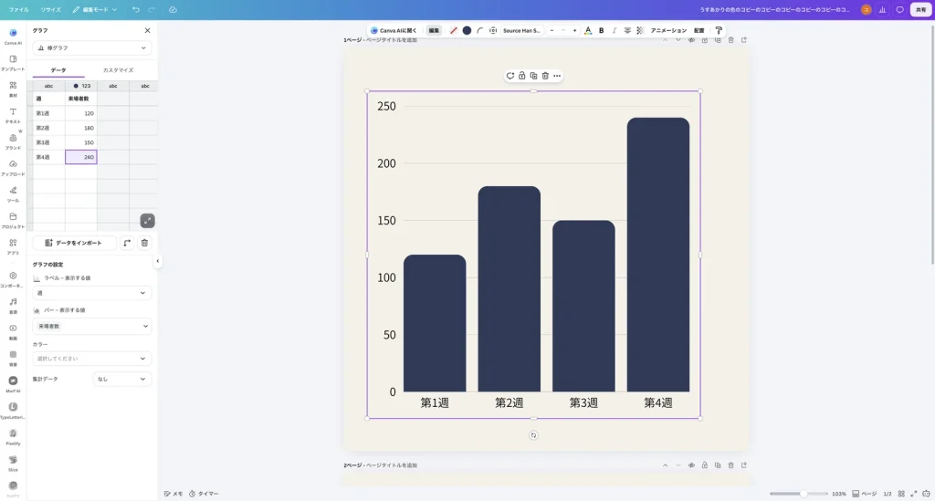Open text color 'A' icon in toolbar
The height and width of the screenshot is (501, 935).
click(588, 30)
